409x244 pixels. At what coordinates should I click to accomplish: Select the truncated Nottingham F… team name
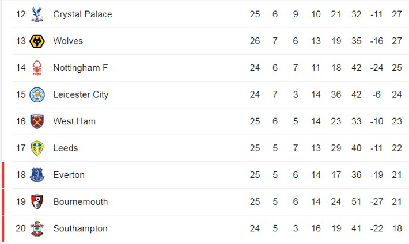pyautogui.click(x=85, y=68)
